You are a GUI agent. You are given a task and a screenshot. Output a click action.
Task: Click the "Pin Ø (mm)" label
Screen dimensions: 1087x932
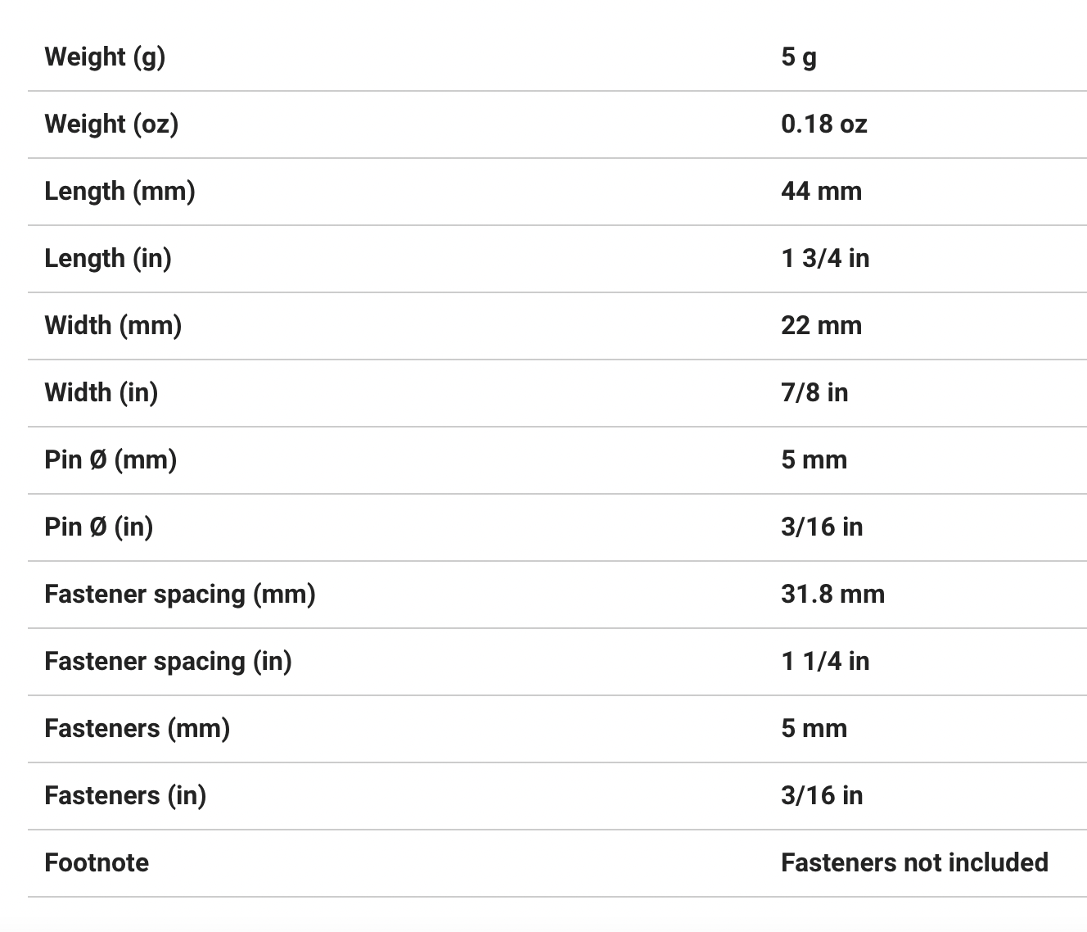coord(111,459)
